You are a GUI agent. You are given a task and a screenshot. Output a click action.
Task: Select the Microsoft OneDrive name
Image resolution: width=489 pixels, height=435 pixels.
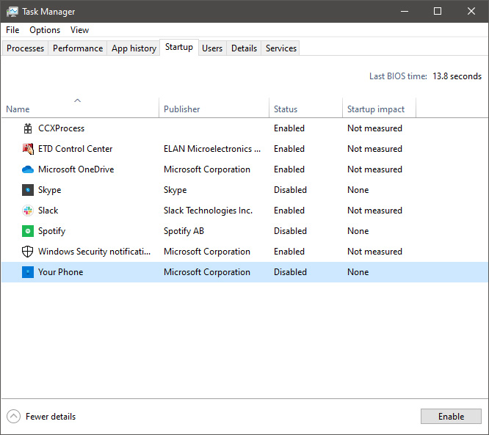[x=76, y=169]
